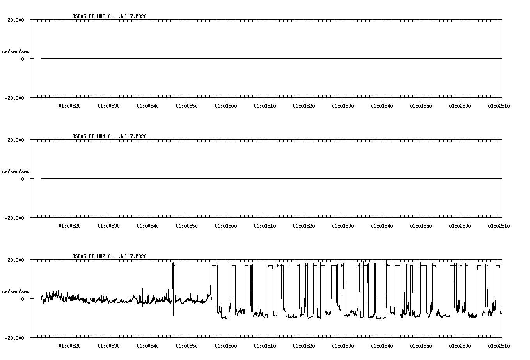The image size is (530, 360).
Task: Click the 01:01:50 time label under HNE plot
Action: [x=421, y=106]
